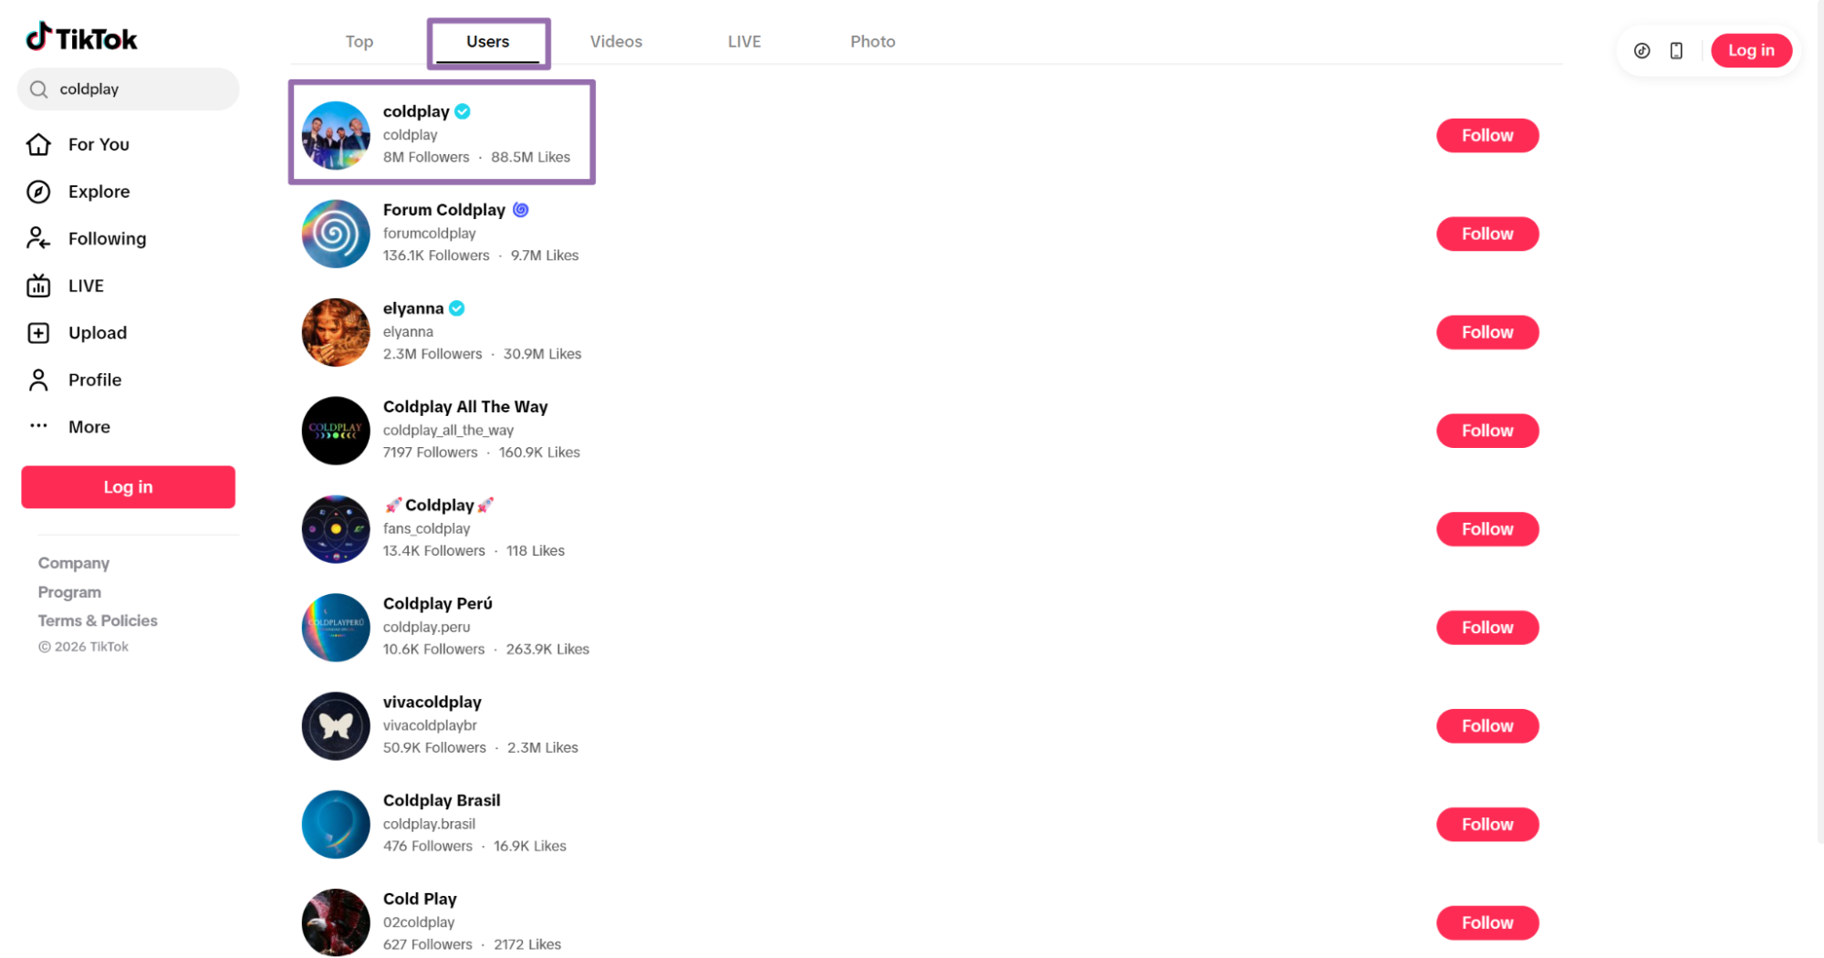The height and width of the screenshot is (958, 1824).
Task: Open the For You home icon
Action: [x=38, y=144]
